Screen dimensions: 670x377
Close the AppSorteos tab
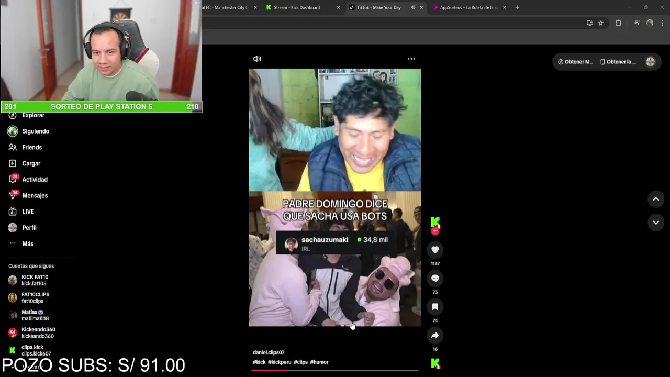[504, 7]
